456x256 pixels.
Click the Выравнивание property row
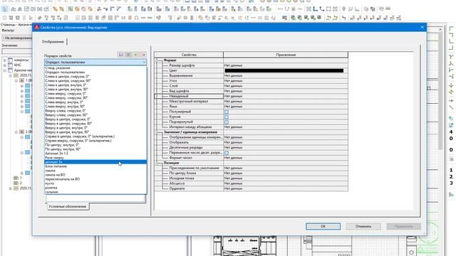[x=252, y=76]
